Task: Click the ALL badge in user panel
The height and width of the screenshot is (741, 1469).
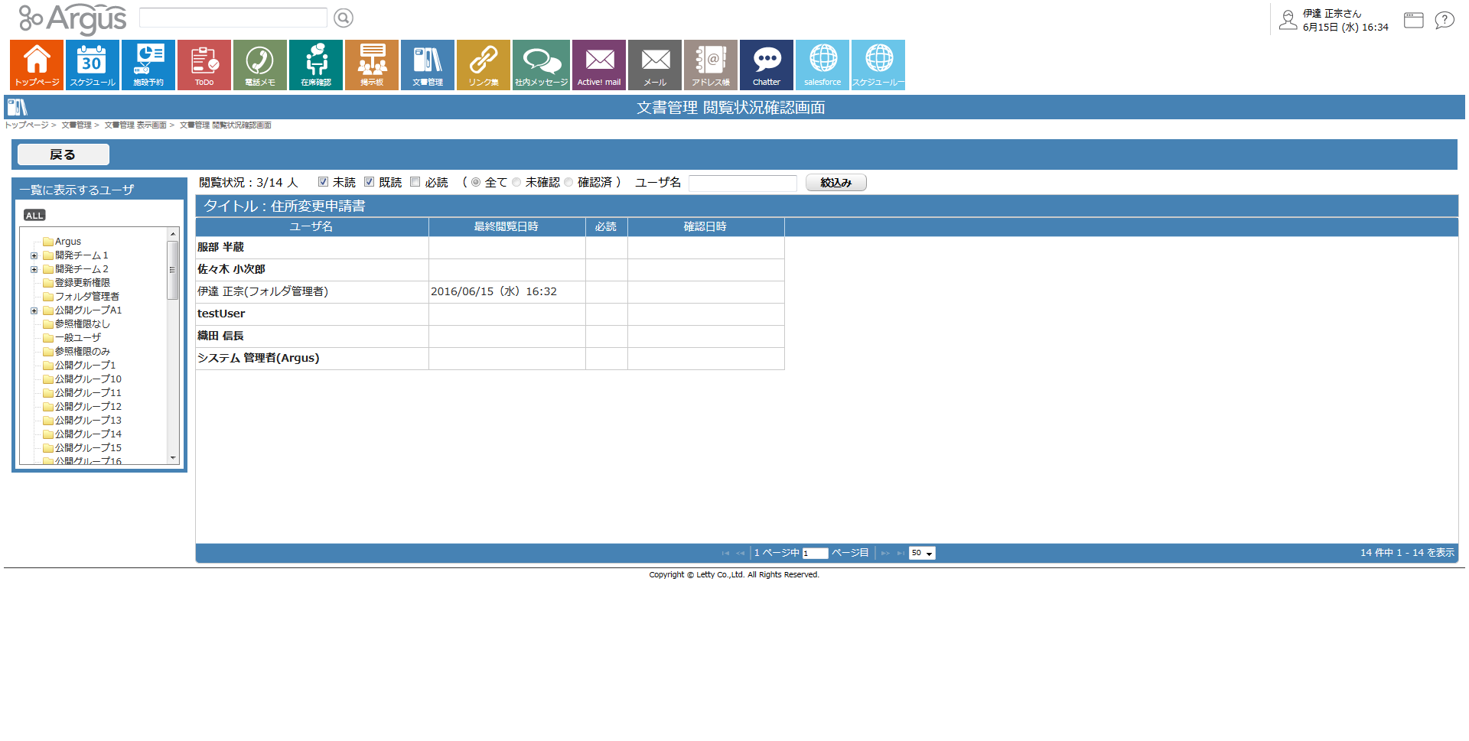Action: [34, 216]
